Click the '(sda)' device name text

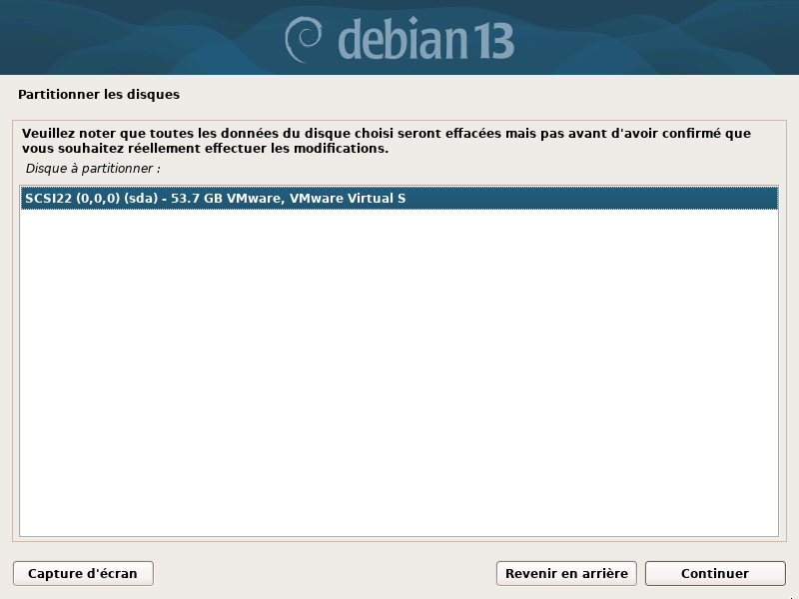pos(141,198)
